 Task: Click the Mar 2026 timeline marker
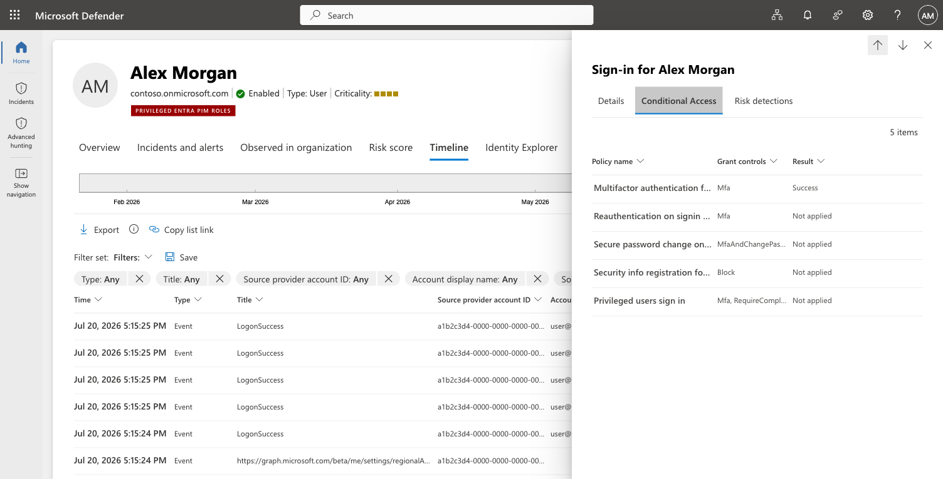click(255, 202)
